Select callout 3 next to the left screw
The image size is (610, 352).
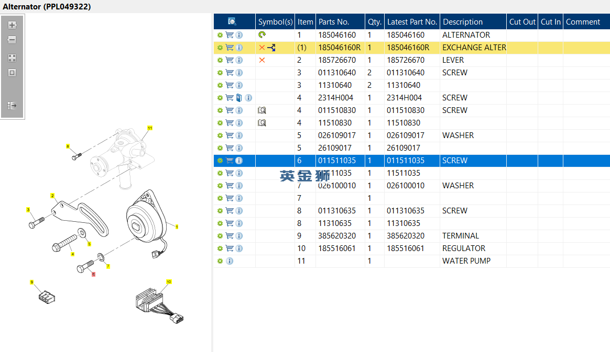pyautogui.click(x=28, y=210)
